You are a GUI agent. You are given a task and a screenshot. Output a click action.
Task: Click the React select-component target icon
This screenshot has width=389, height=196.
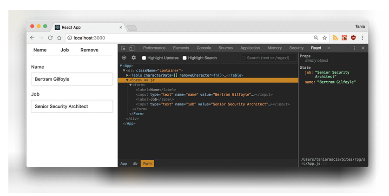pos(124,58)
